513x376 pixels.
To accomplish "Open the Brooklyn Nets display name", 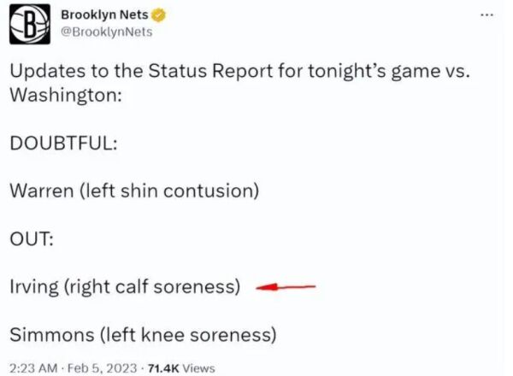I will point(103,16).
